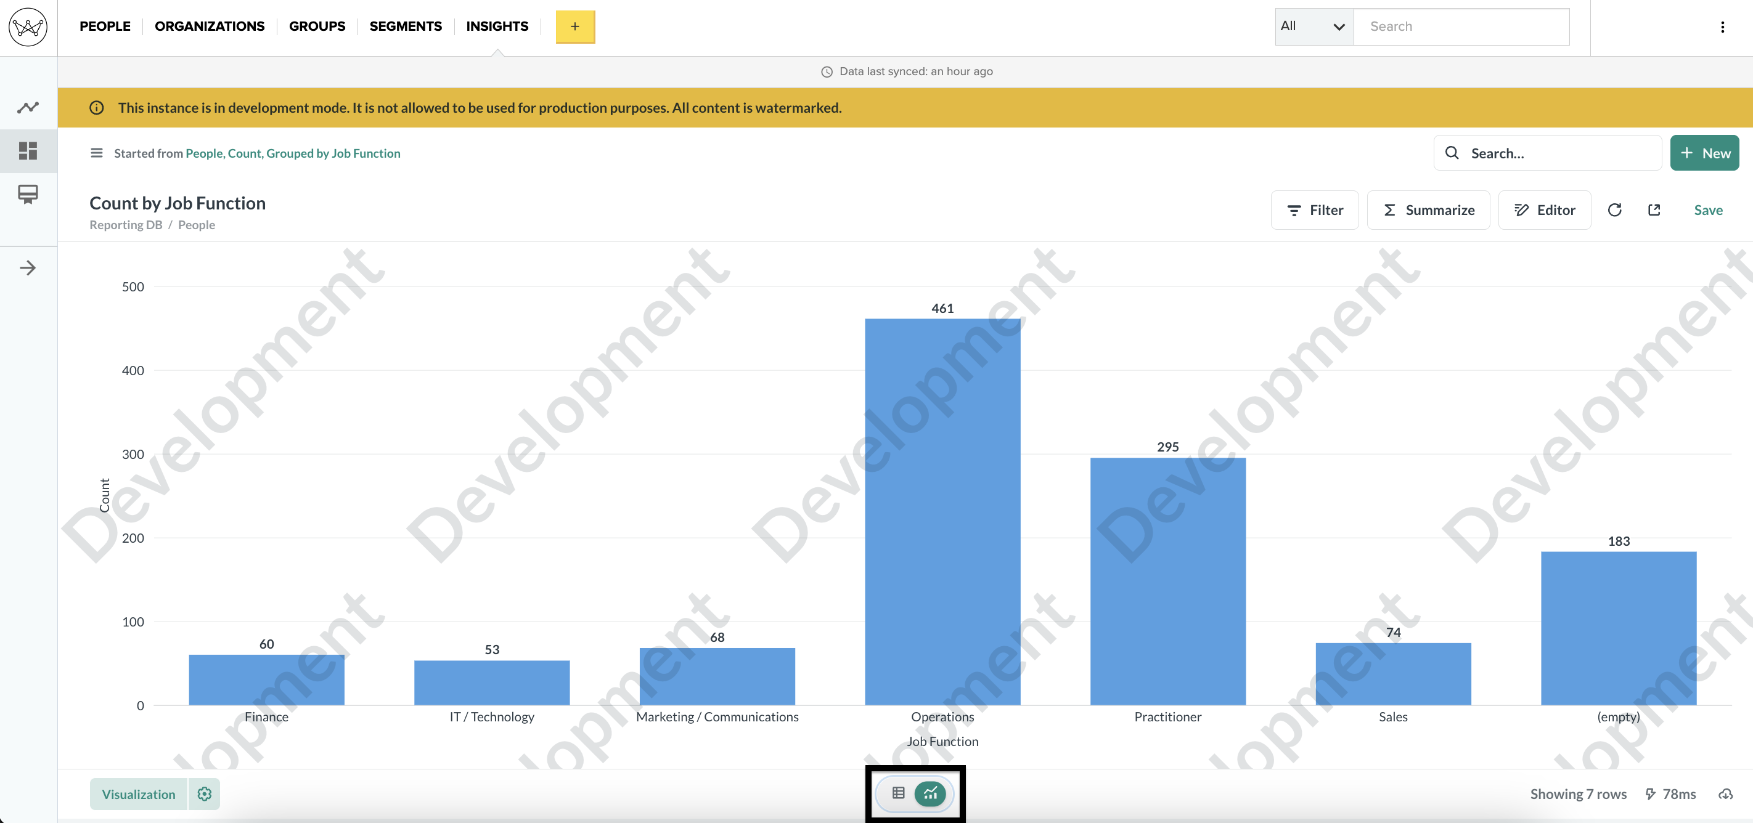Expand sidebar with the arrow icon
This screenshot has width=1753, height=823.
click(x=28, y=268)
